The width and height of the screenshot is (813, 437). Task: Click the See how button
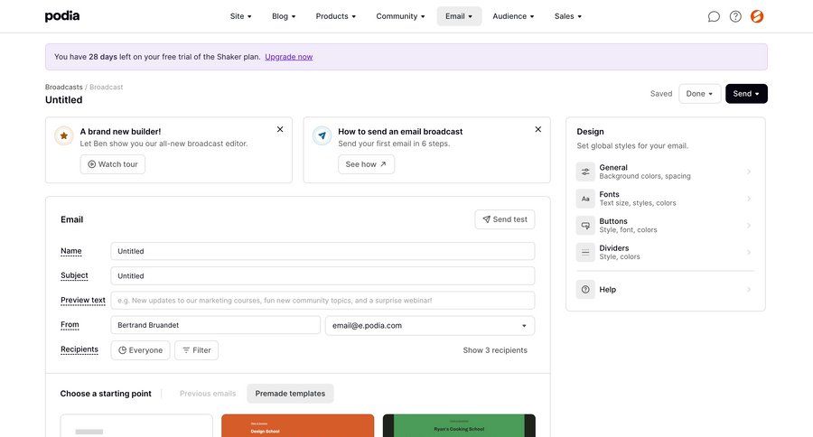coord(366,164)
